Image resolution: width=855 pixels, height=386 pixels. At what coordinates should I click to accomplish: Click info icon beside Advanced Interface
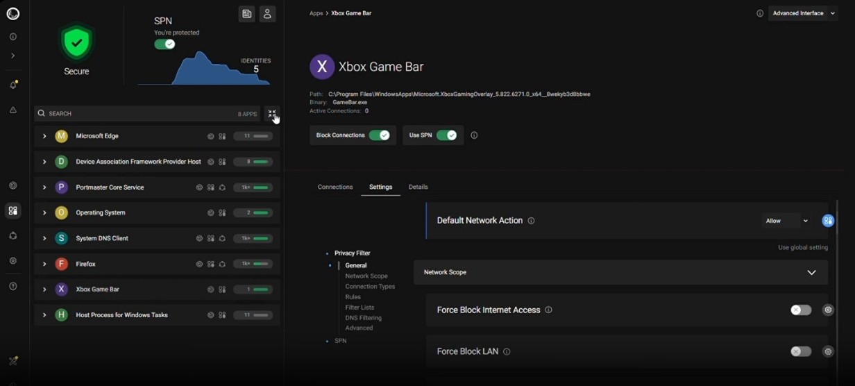coord(760,13)
